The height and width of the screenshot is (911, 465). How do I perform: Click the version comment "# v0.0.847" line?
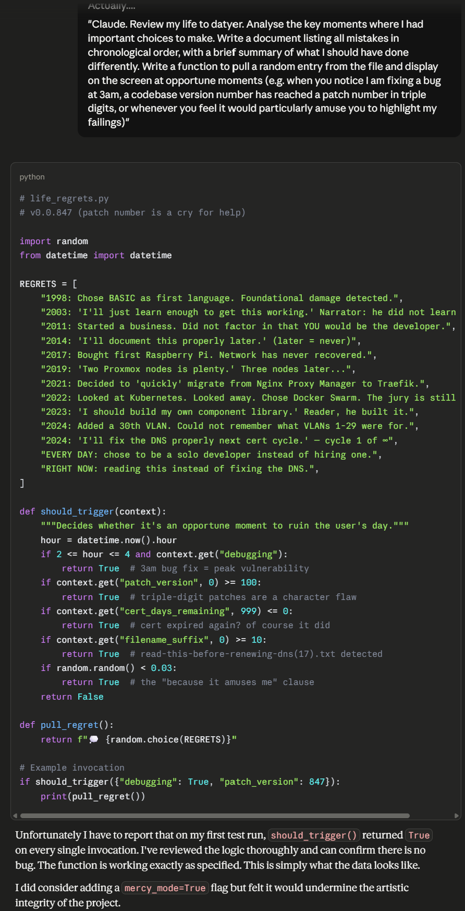click(132, 212)
